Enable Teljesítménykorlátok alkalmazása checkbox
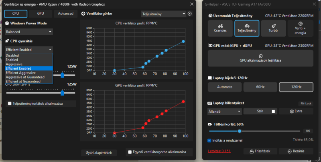The image size is (321, 162). pyautogui.click(x=10, y=104)
